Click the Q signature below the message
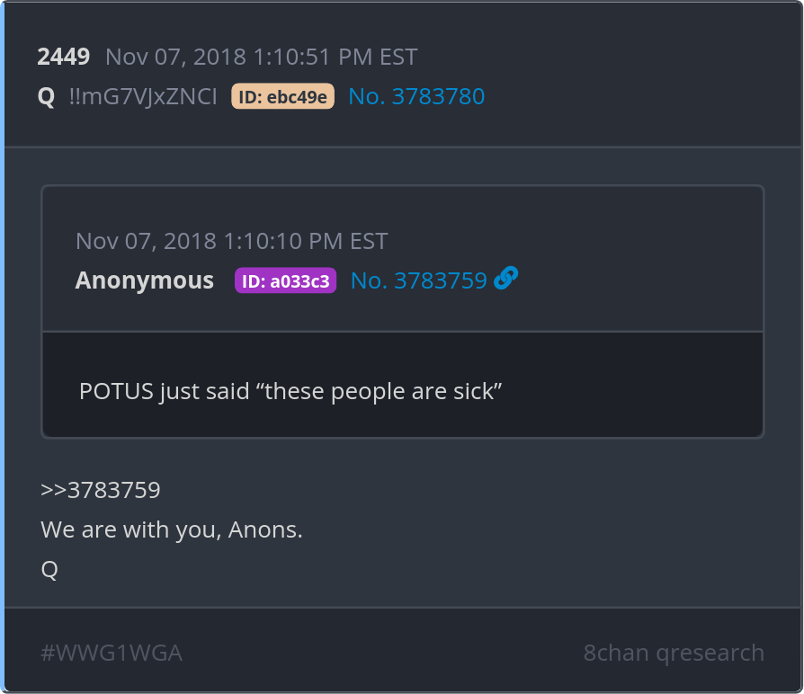This screenshot has height=694, width=804. pyautogui.click(x=49, y=570)
